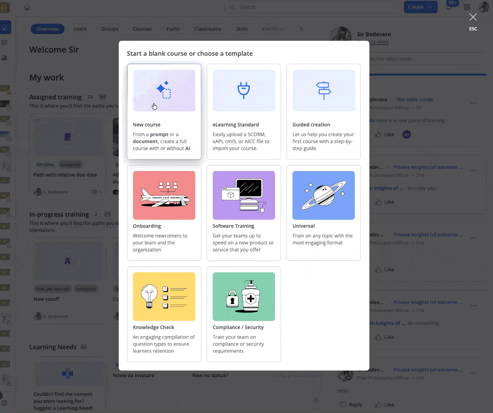Screen dimensions: 493x413
Task: Switch to the Users tab
Action: click(x=80, y=29)
